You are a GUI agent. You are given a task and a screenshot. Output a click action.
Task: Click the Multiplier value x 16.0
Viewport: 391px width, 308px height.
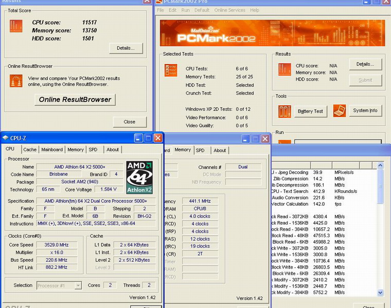(57, 252)
